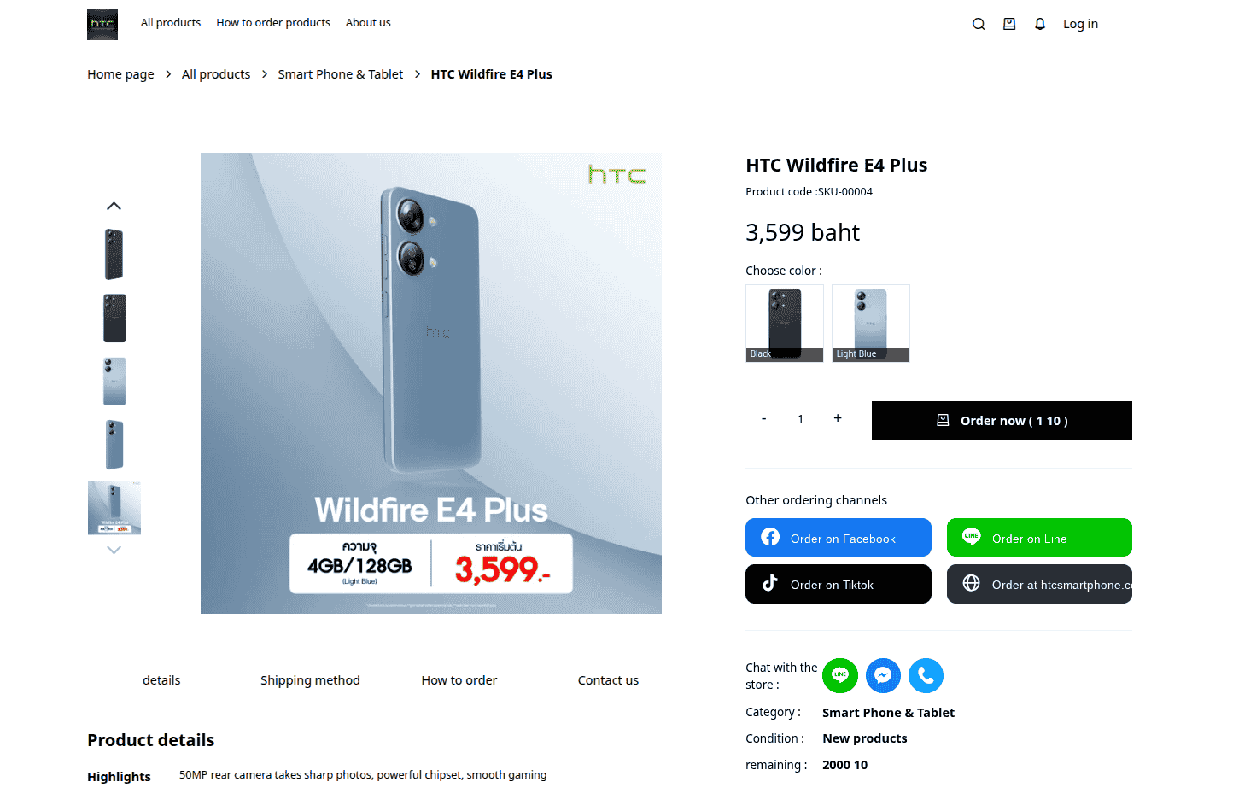Choose the Light Blue color option
The width and height of the screenshot is (1233, 799).
870,323
